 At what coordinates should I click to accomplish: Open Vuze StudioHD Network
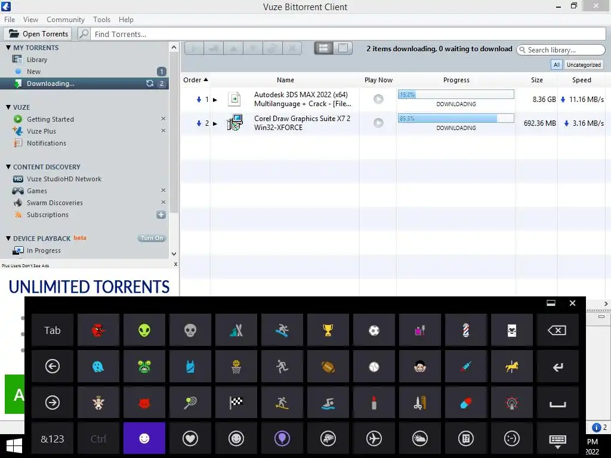click(x=64, y=179)
